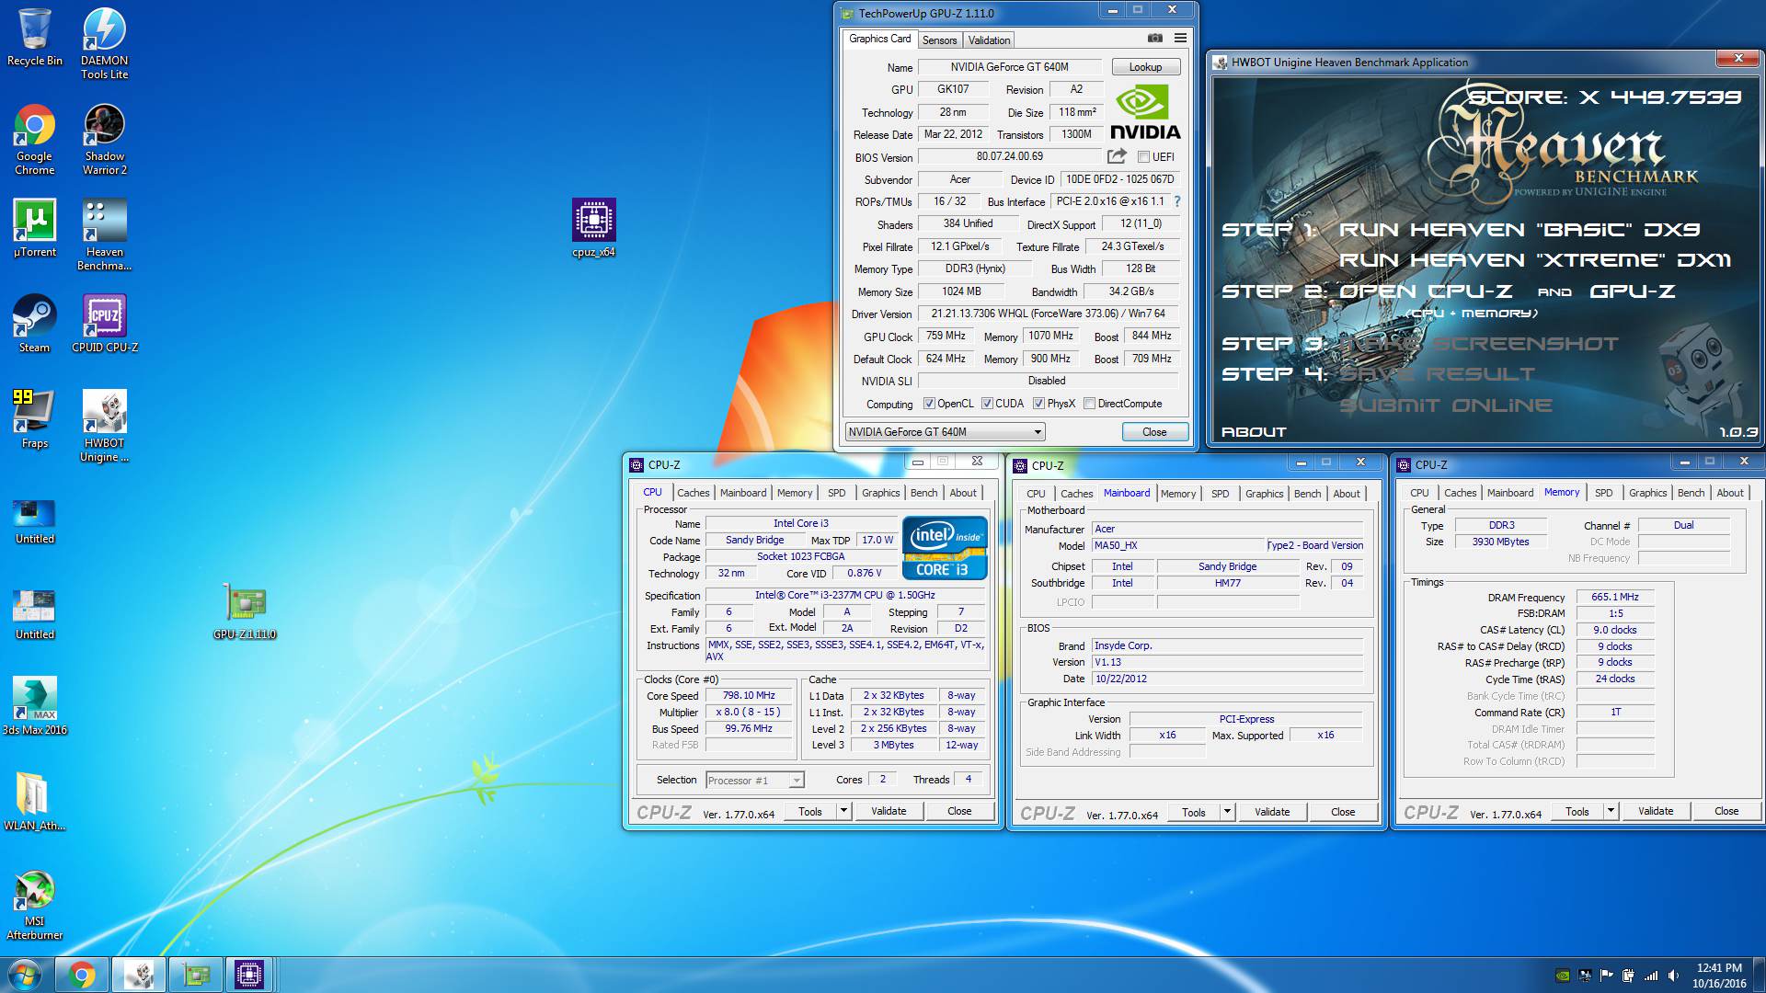Click NVIDIA tray icon
Screen dimensions: 1766x993
click(x=1562, y=976)
